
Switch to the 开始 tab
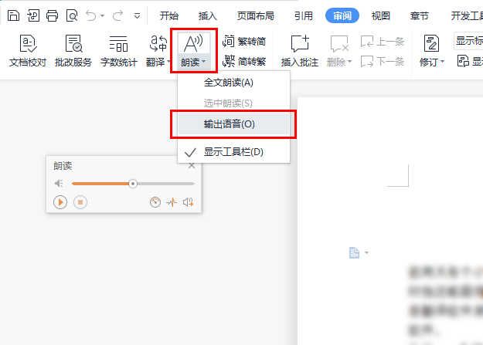169,15
